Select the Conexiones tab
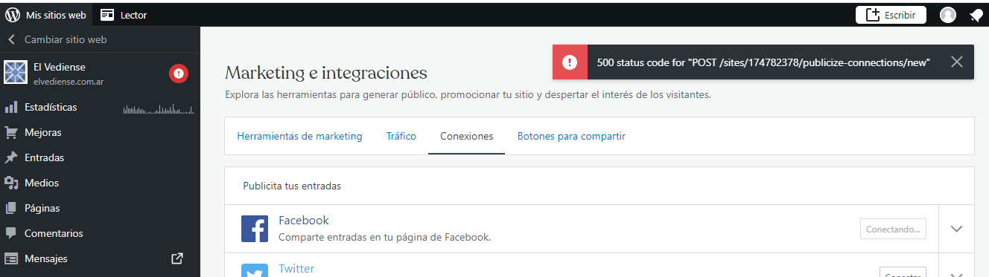Screen dimensions: 989x277 click(x=466, y=137)
